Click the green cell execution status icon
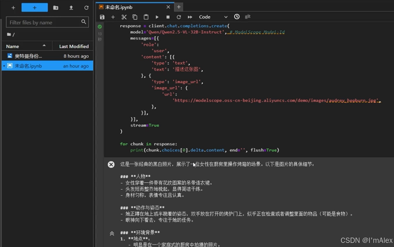The height and width of the screenshot is (247, 394). [100, 26]
